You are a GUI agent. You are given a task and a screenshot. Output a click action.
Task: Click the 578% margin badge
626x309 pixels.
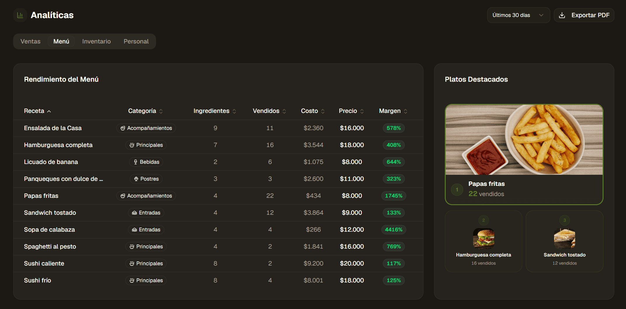pyautogui.click(x=394, y=128)
